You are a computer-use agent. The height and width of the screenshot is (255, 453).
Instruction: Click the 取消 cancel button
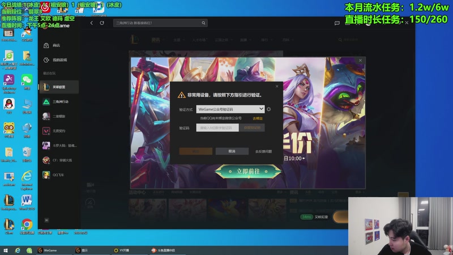click(x=232, y=151)
